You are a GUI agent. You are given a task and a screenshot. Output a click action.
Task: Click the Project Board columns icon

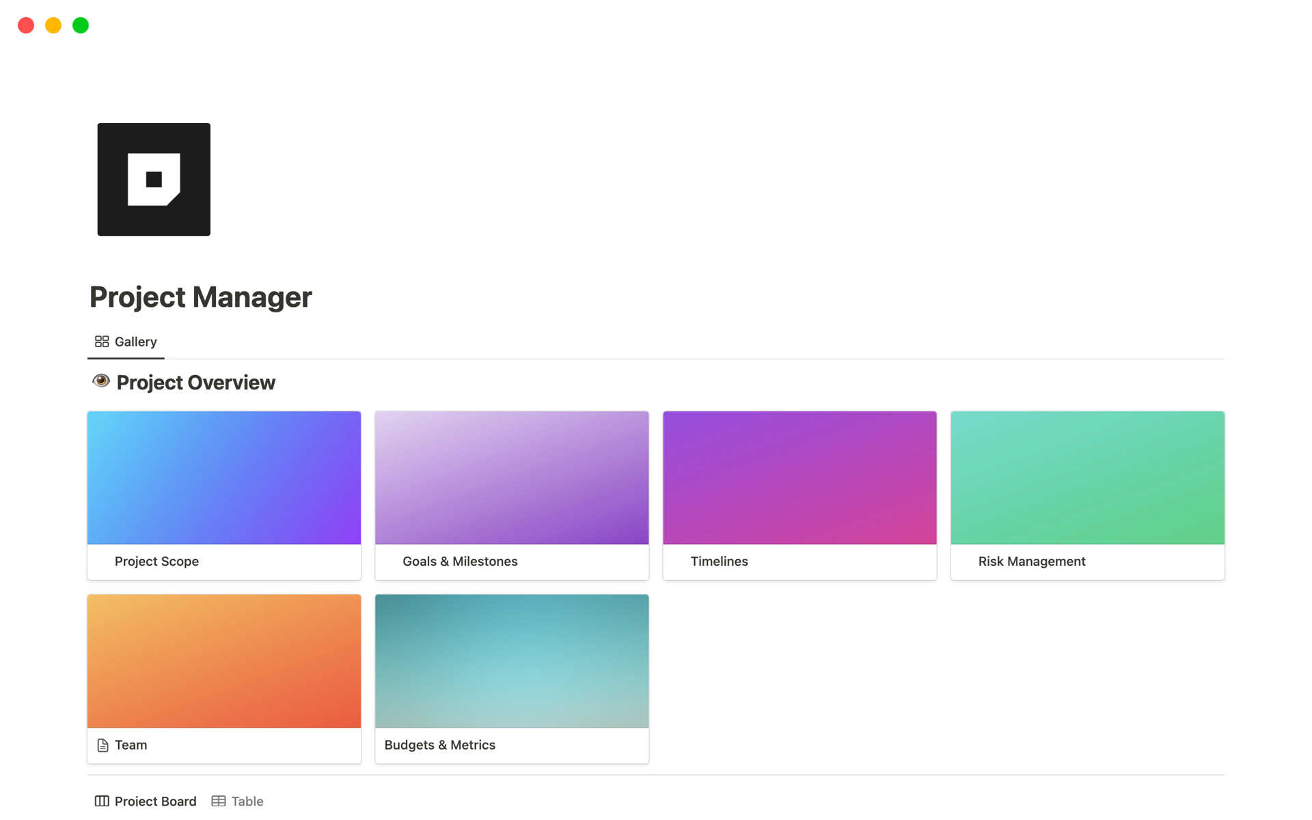tap(102, 801)
